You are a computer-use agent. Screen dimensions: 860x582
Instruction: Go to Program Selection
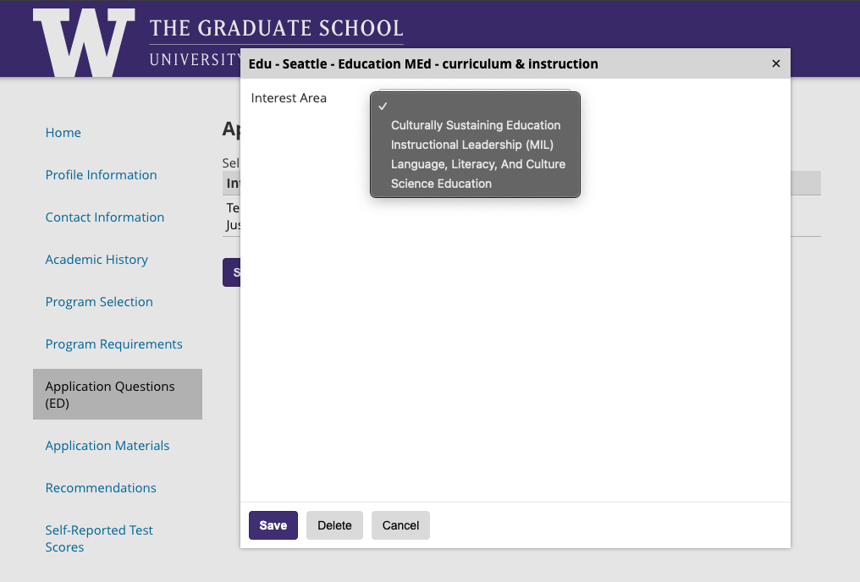pyautogui.click(x=99, y=302)
